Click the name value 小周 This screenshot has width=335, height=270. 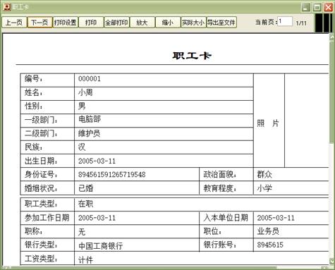pos(85,92)
